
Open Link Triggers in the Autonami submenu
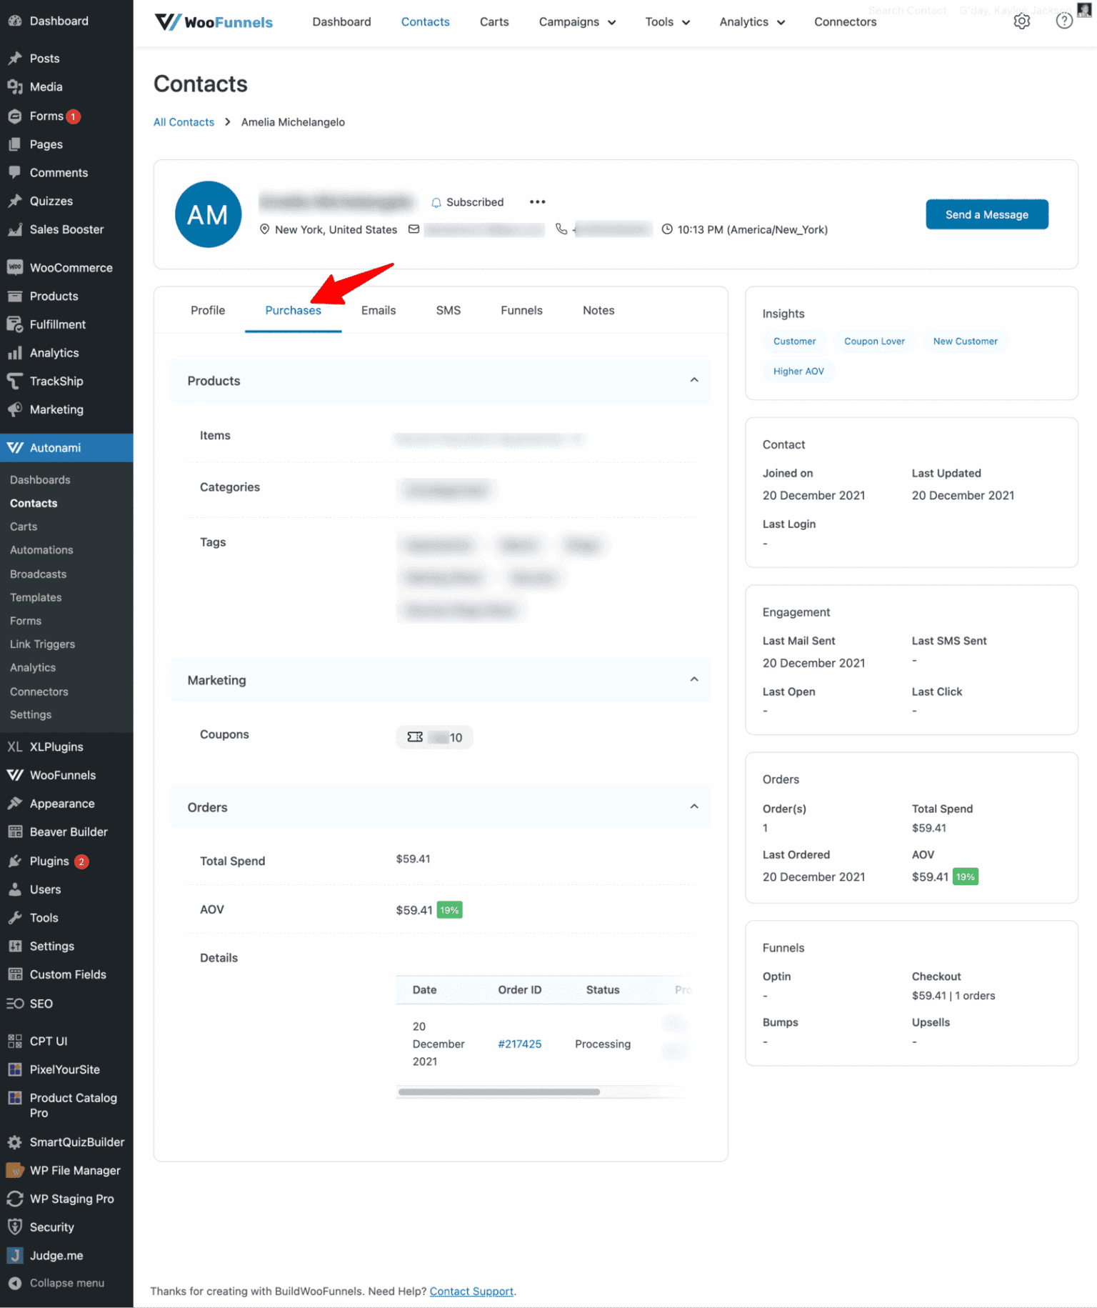click(x=42, y=644)
